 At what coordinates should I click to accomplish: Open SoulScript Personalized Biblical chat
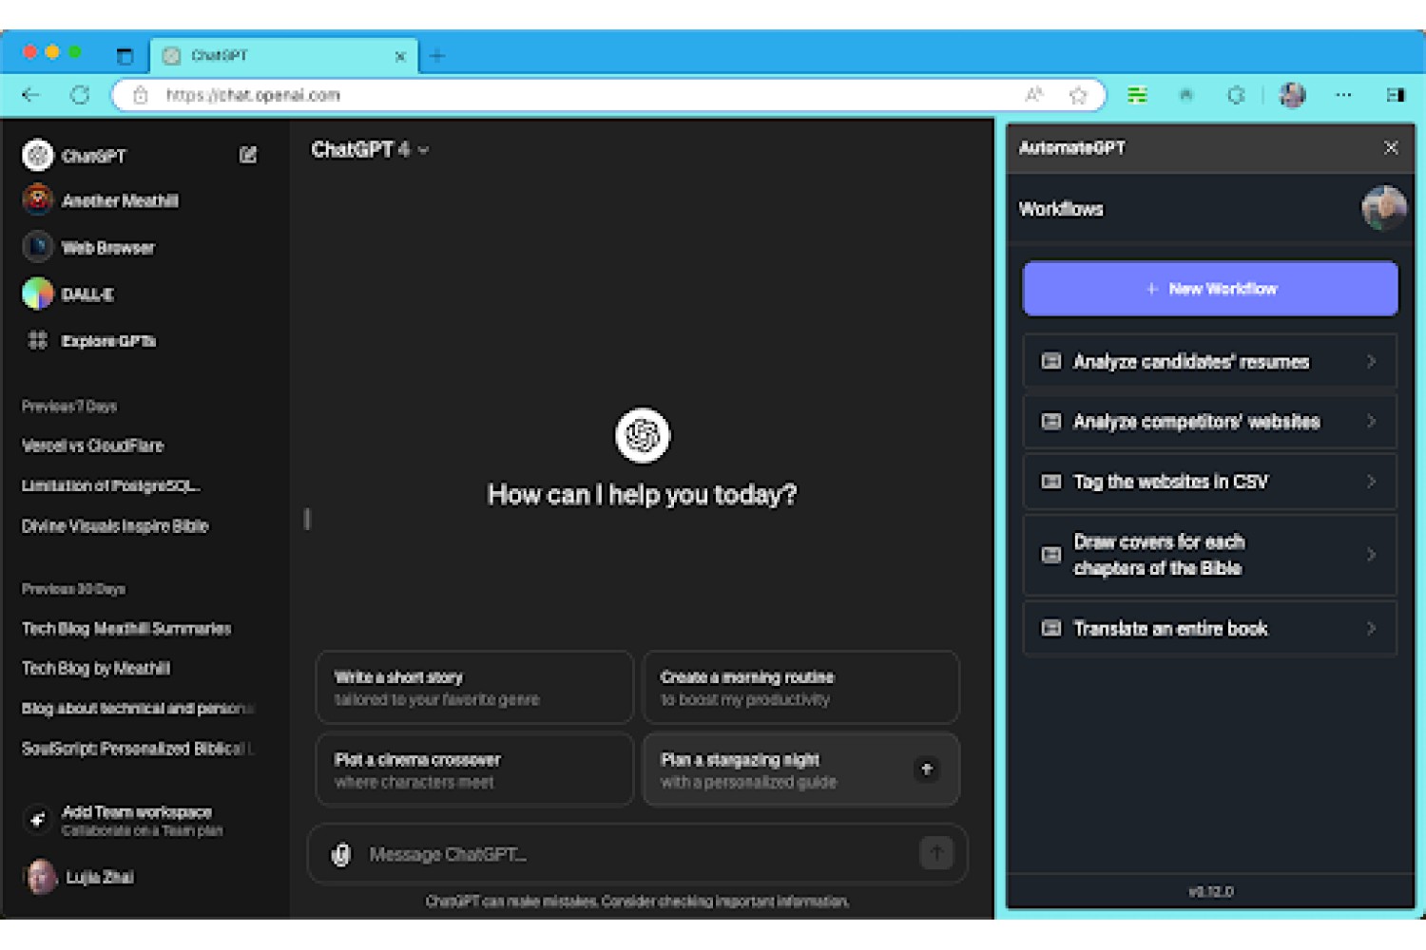pyautogui.click(x=138, y=749)
